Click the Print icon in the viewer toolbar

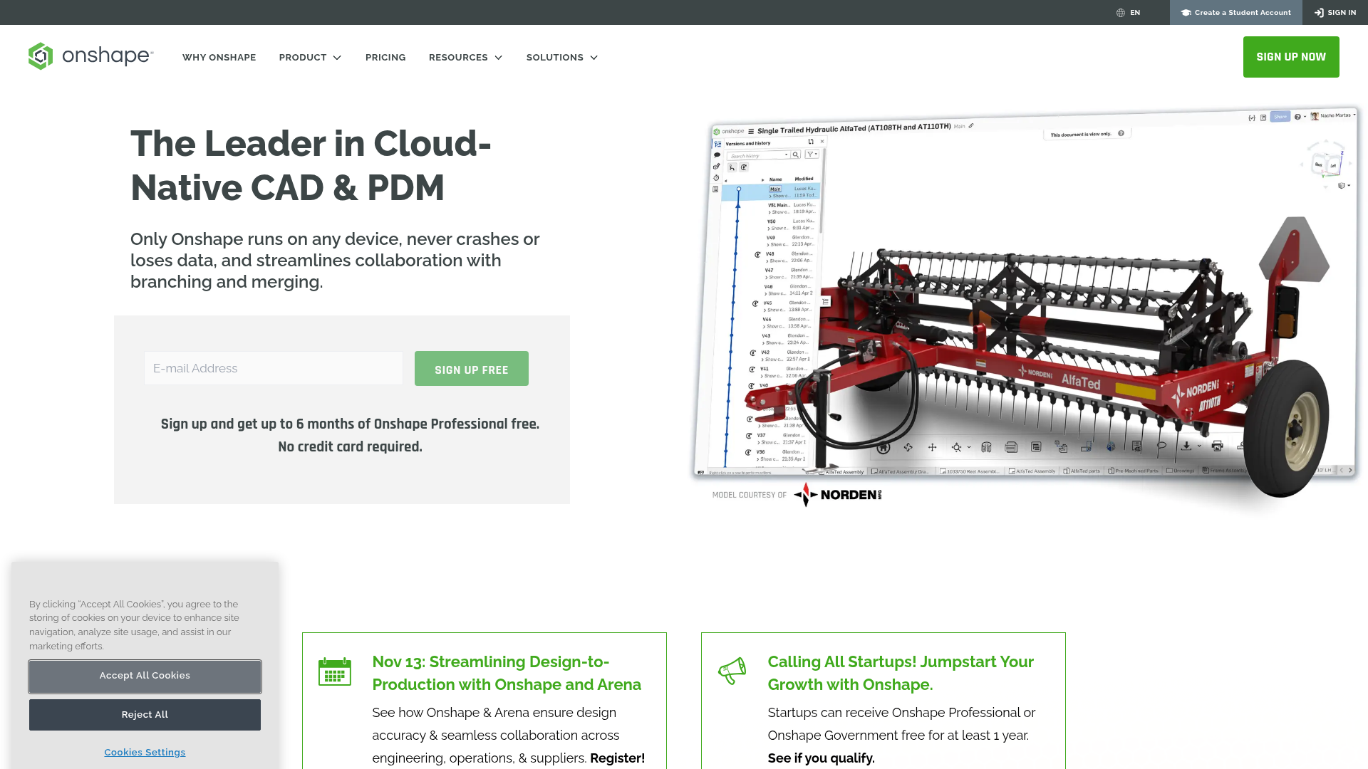1218,447
